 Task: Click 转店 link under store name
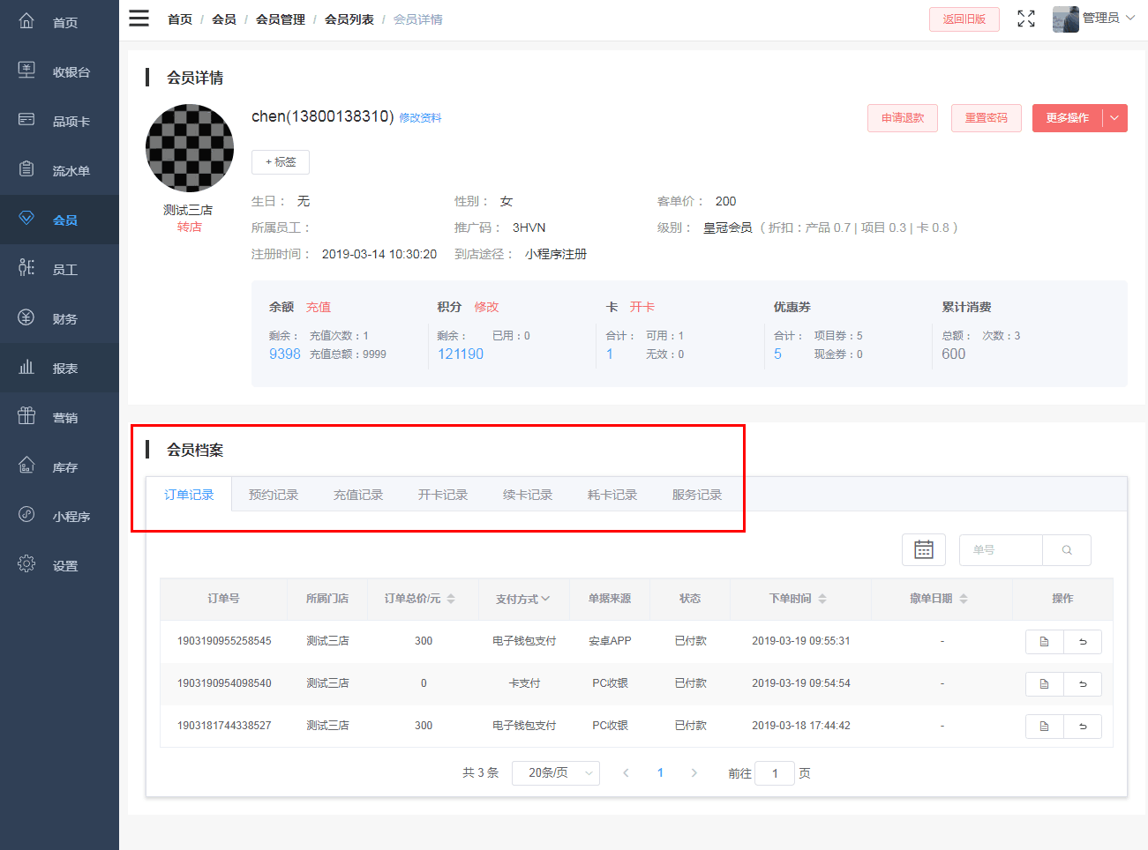(x=190, y=227)
